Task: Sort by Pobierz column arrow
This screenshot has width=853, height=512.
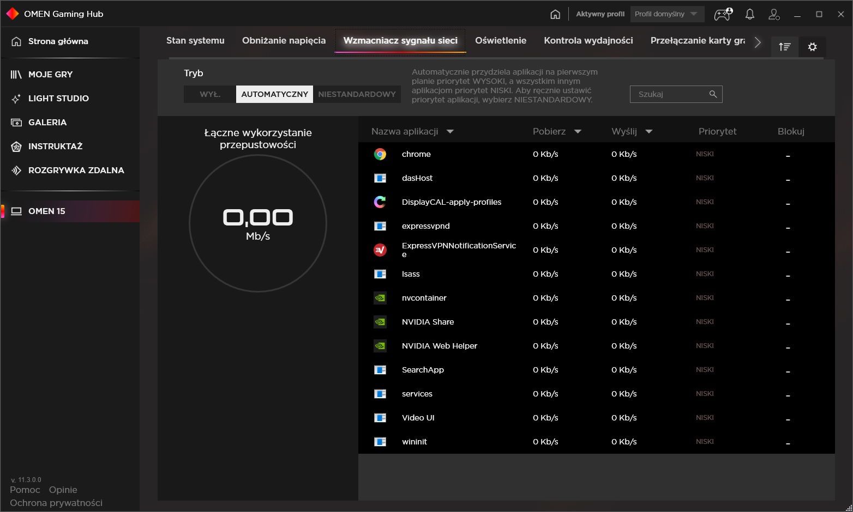Action: click(x=578, y=132)
